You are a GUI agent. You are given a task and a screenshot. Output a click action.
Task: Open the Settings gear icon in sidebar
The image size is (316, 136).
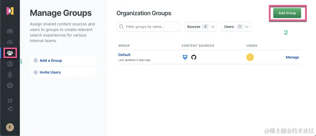10,85
